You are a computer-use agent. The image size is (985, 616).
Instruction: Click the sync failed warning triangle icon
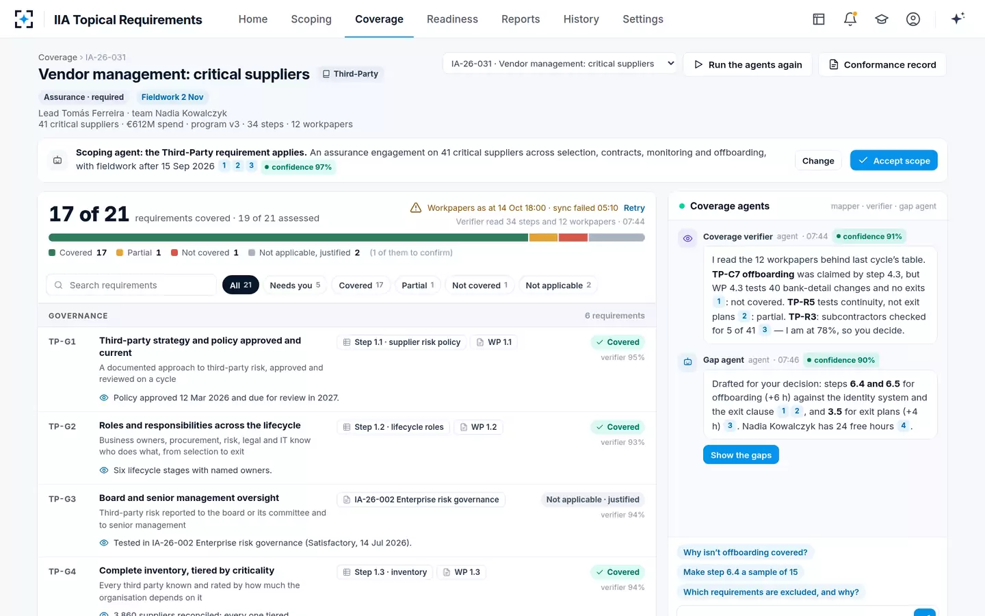click(416, 207)
